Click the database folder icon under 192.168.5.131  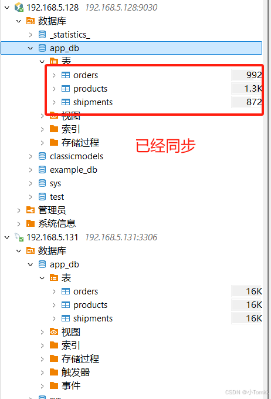click(31, 251)
